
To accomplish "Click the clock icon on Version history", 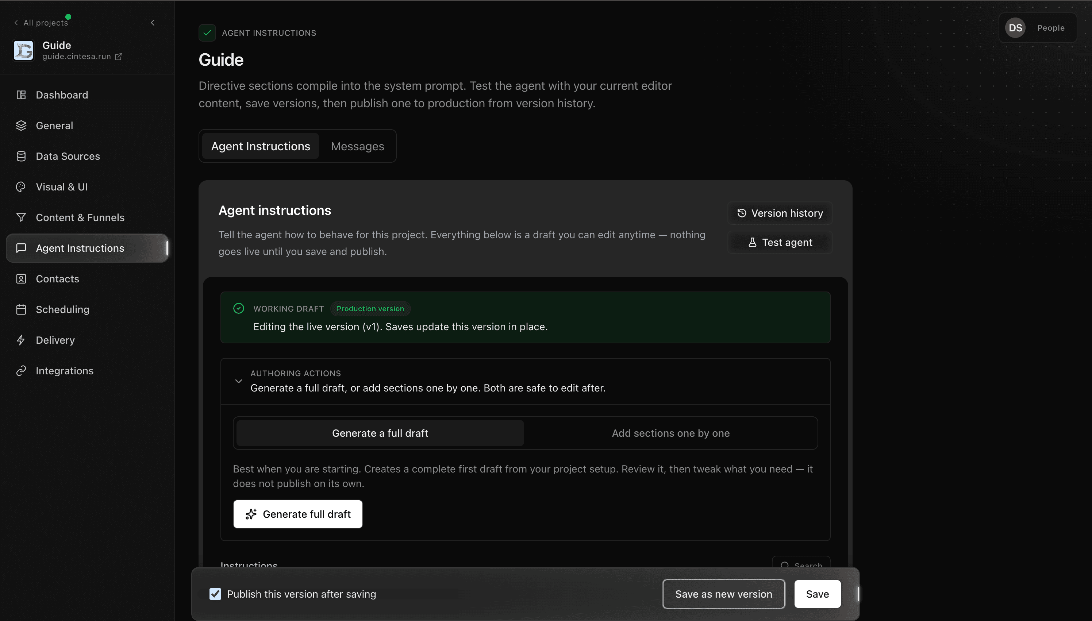I will (742, 213).
